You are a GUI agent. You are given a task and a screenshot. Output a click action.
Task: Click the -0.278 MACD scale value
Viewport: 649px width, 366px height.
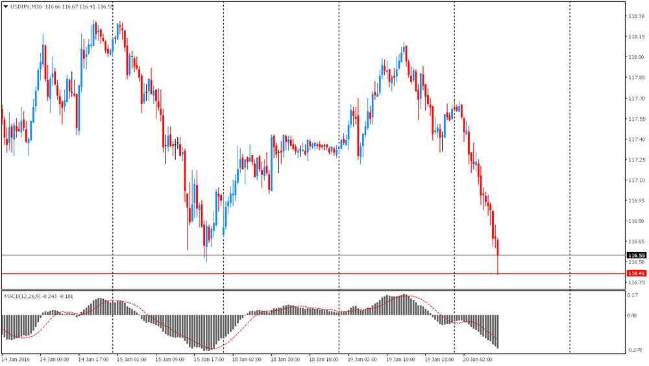(635, 350)
